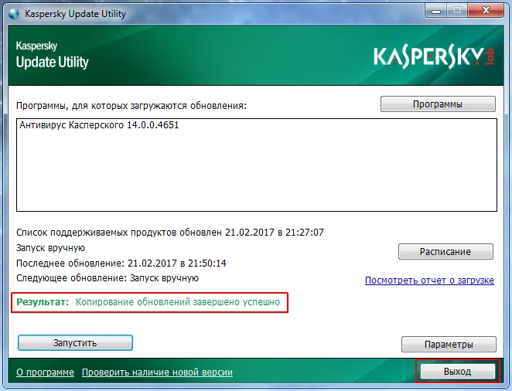The width and height of the screenshot is (512, 391).
Task: Click the Kaspersky lab logo
Action: 434,58
